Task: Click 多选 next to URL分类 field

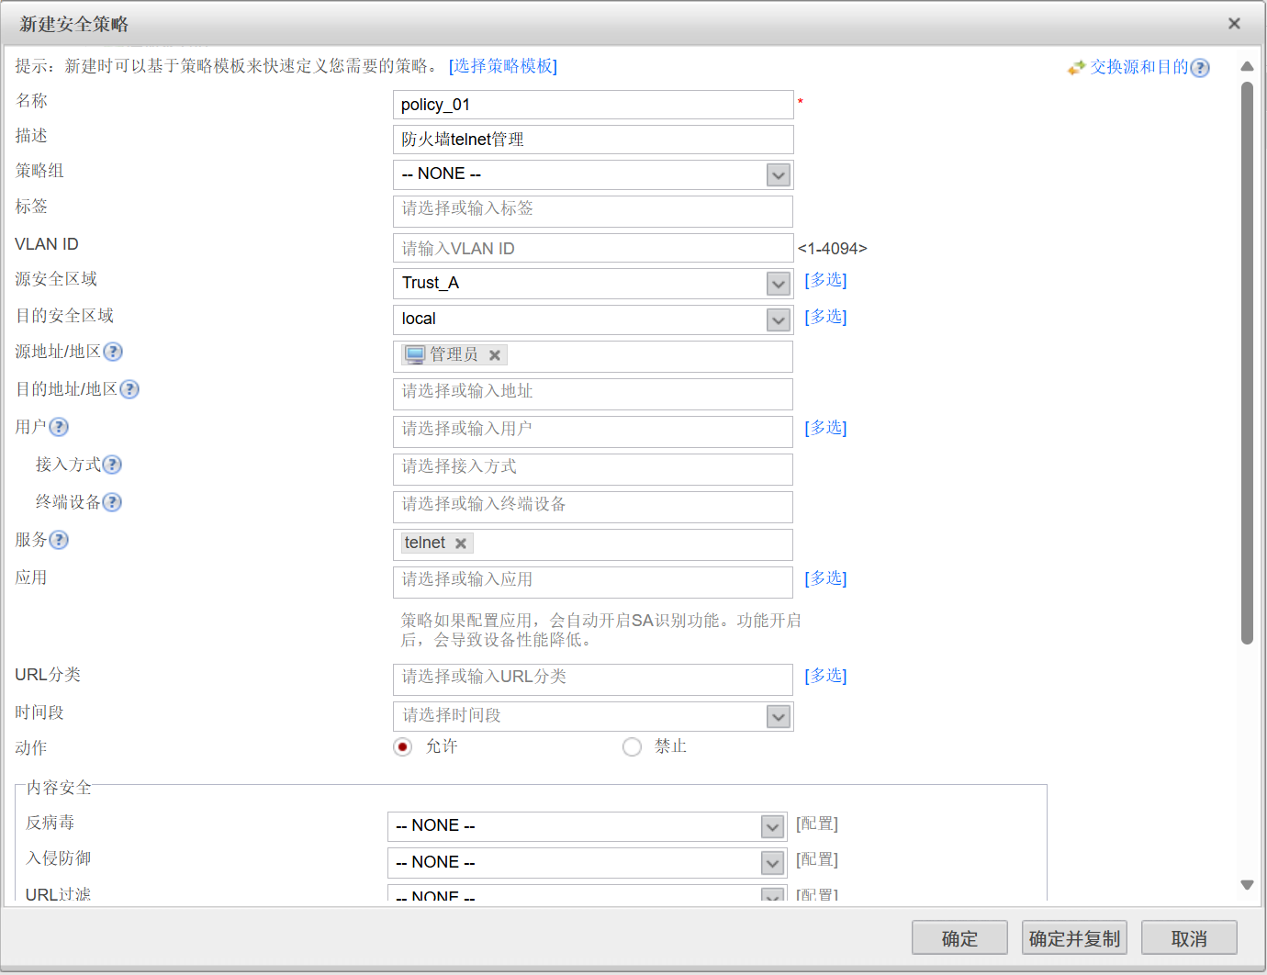Action: [x=825, y=676]
